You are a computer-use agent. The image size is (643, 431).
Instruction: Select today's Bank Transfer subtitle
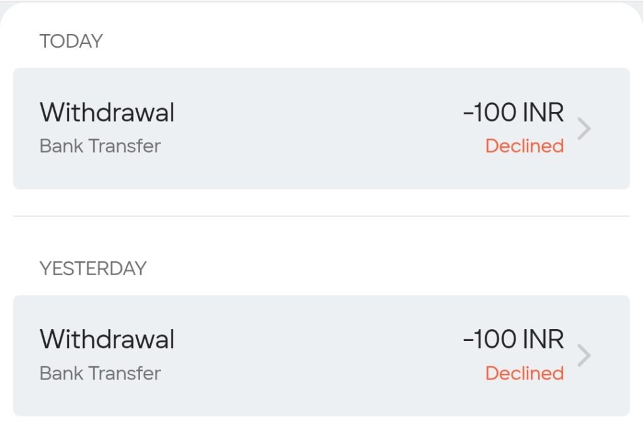[100, 146]
